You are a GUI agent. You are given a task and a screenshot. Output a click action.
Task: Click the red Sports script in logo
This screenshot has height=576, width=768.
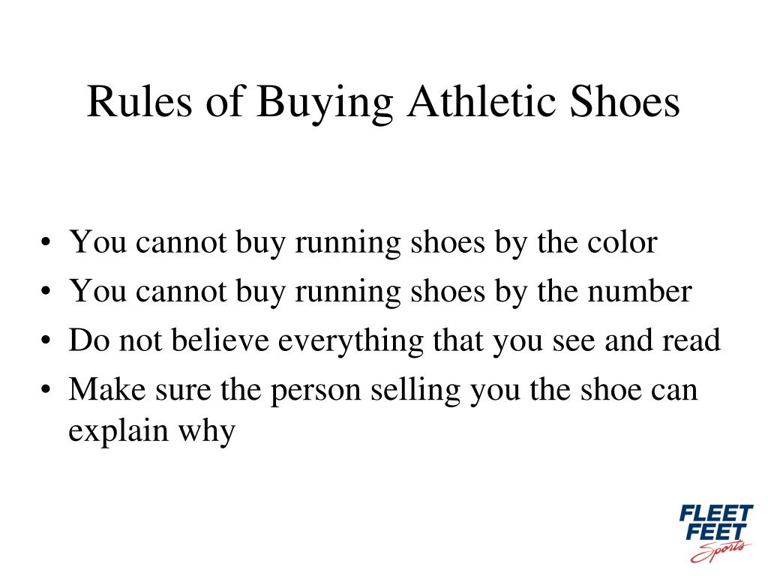click(720, 551)
